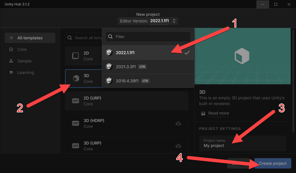Select the 3D (HDRP) template
This screenshot has height=173, width=296.
(127, 123)
